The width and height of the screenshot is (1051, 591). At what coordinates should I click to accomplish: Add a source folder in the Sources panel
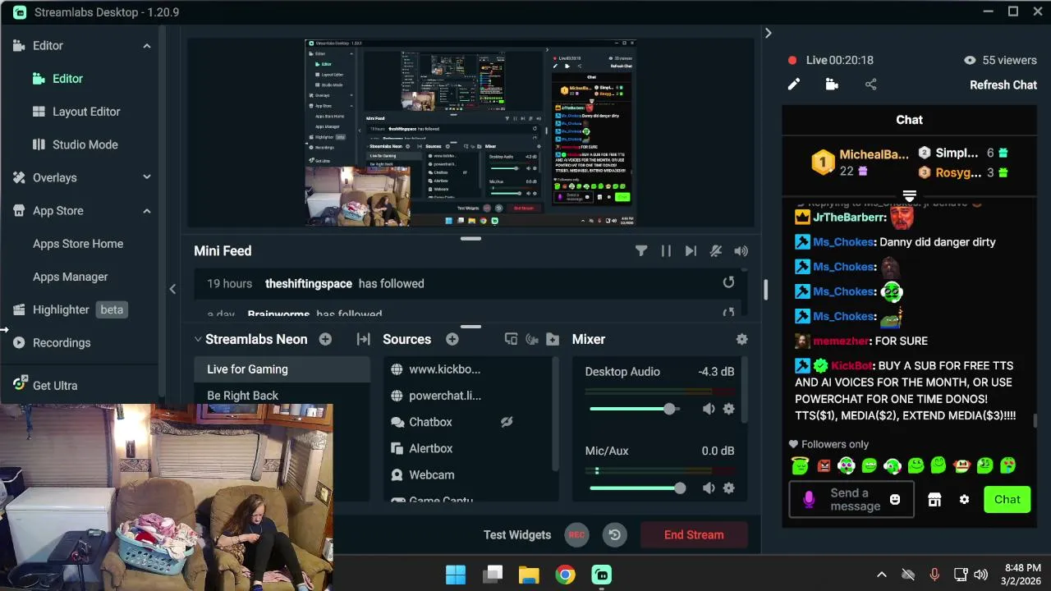(553, 339)
